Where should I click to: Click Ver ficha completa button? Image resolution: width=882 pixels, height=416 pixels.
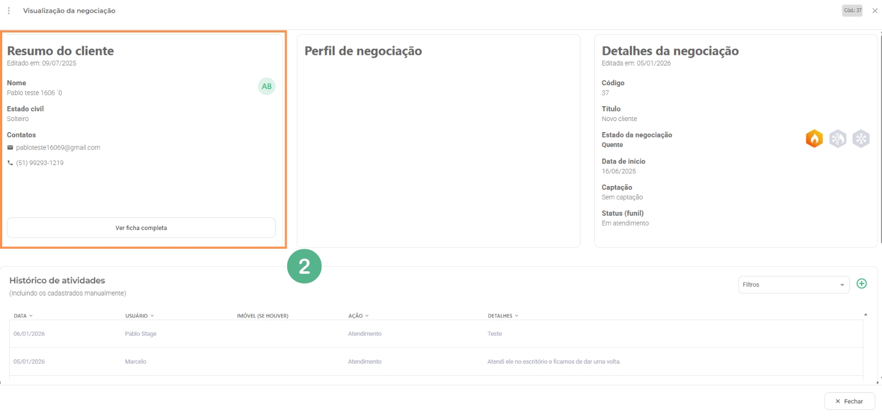(x=141, y=228)
